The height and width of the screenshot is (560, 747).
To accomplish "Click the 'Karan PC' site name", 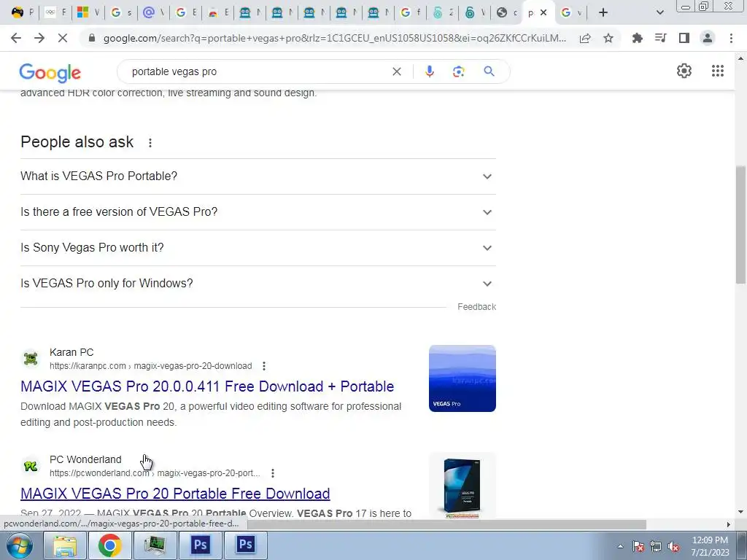I will click(x=71, y=352).
